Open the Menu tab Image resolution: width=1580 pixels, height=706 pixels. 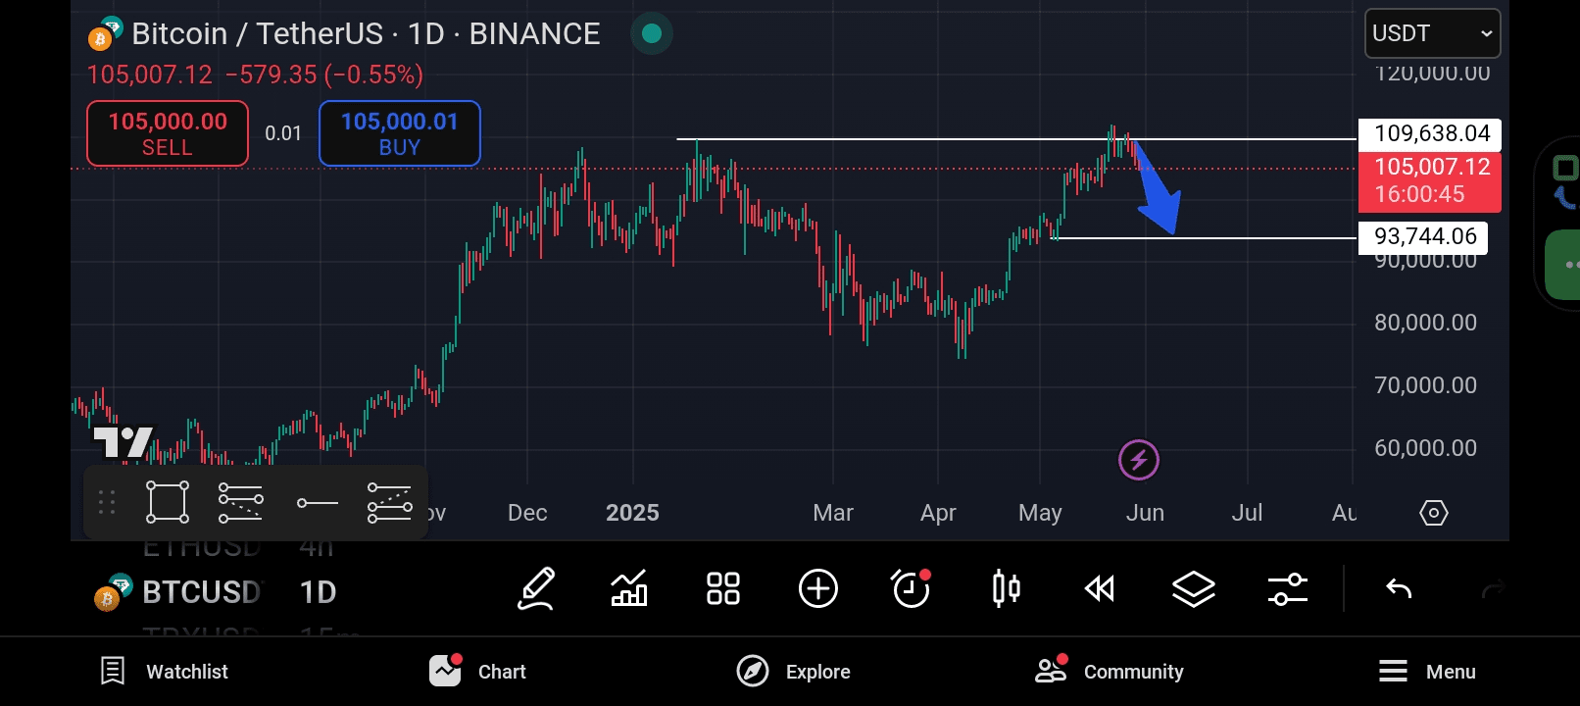point(1427,672)
